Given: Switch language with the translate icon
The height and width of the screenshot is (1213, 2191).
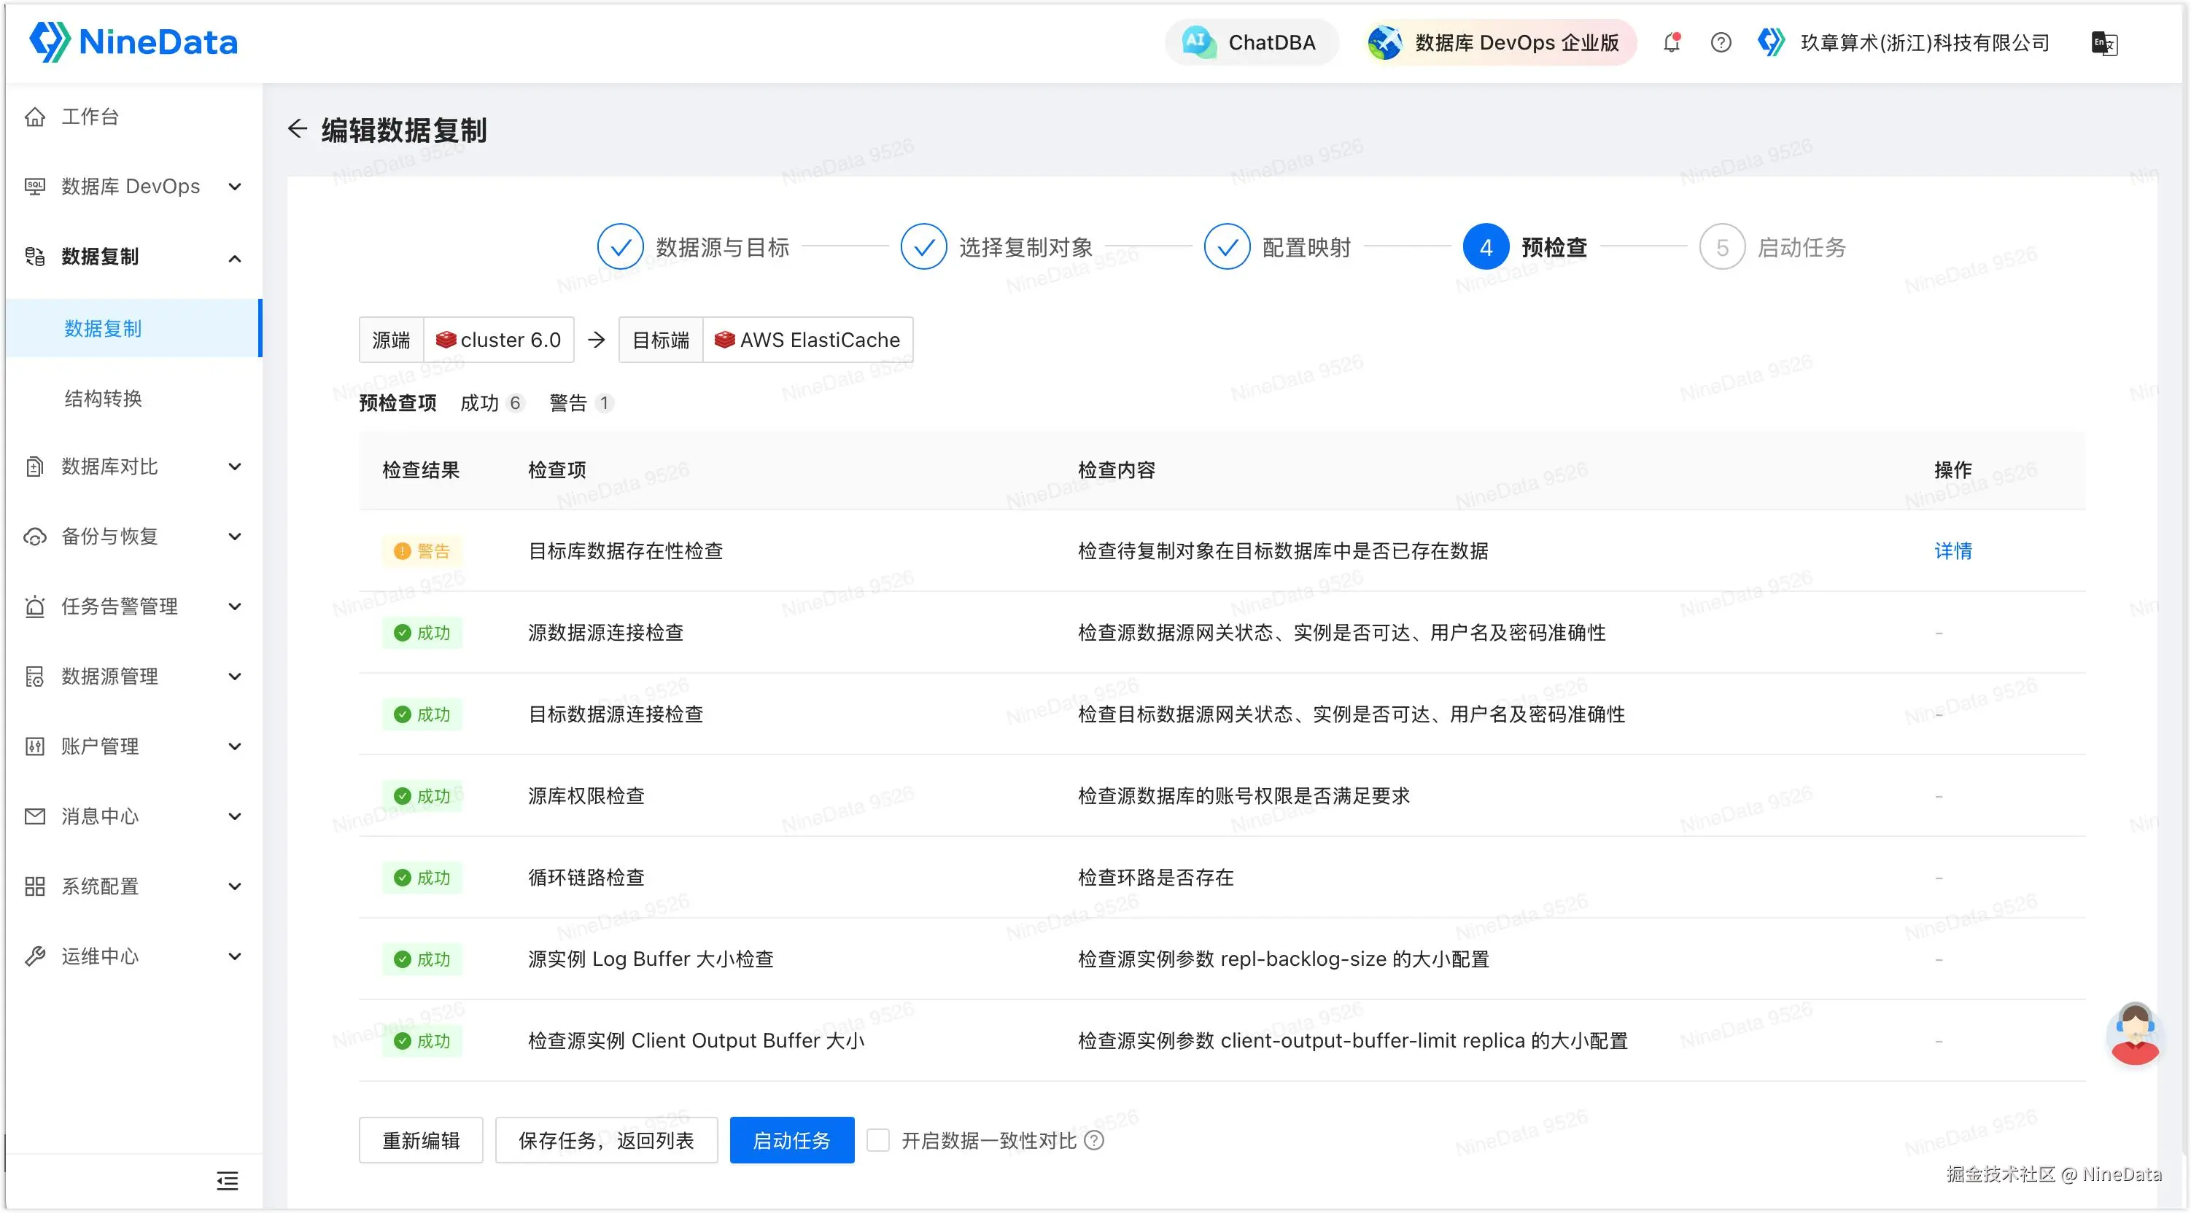Looking at the screenshot, I should [x=2103, y=42].
